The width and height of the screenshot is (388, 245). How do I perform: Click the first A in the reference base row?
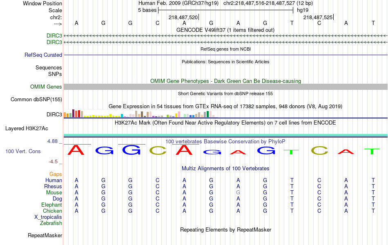point(76,23)
